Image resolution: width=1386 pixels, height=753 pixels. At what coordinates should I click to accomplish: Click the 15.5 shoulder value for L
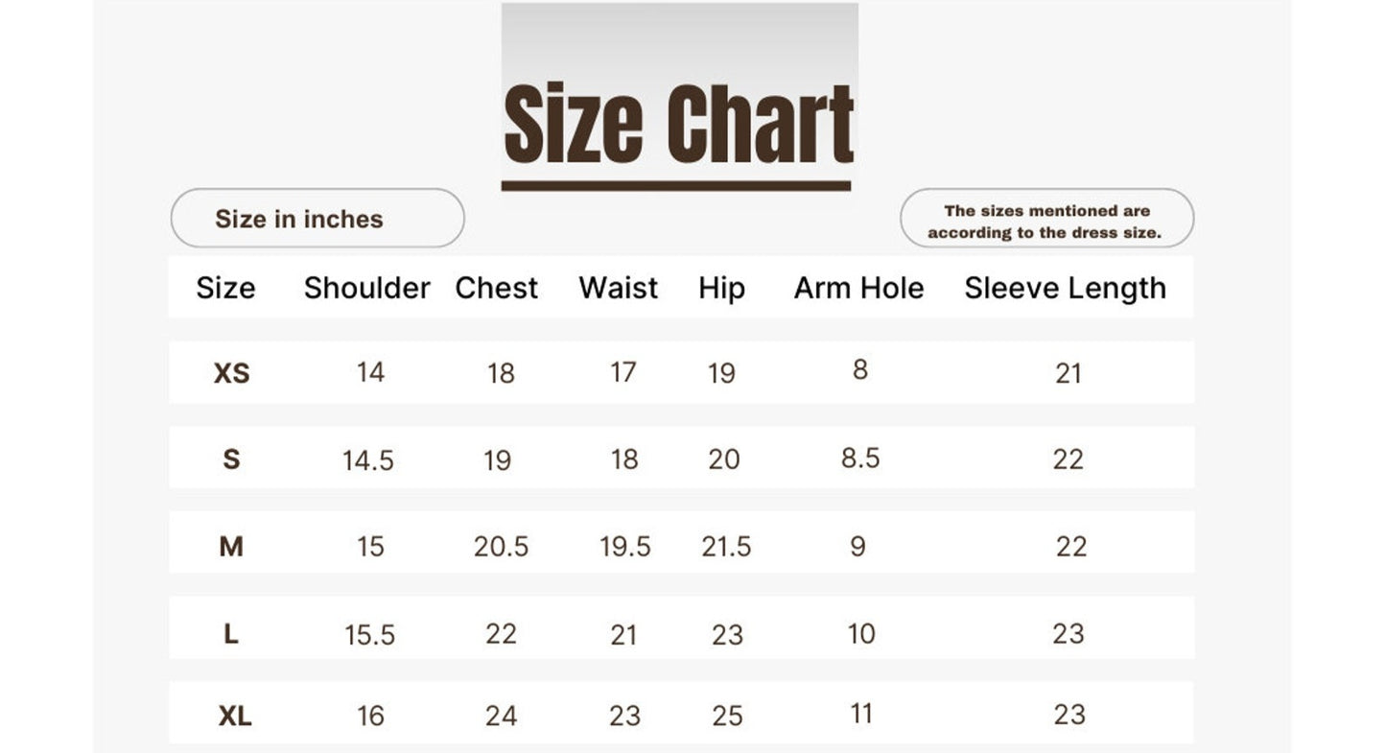(x=369, y=635)
